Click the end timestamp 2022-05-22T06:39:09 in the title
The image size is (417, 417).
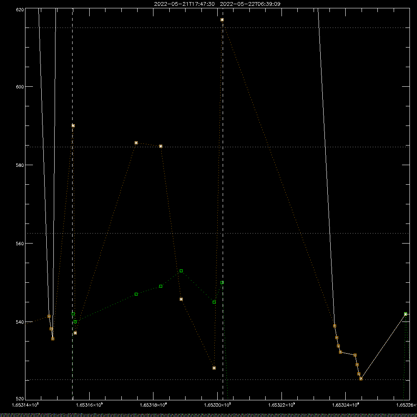[x=250, y=4]
